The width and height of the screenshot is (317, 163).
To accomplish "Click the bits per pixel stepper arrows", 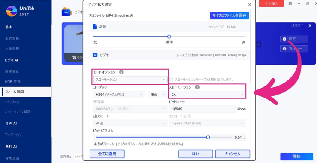I will [x=245, y=137].
